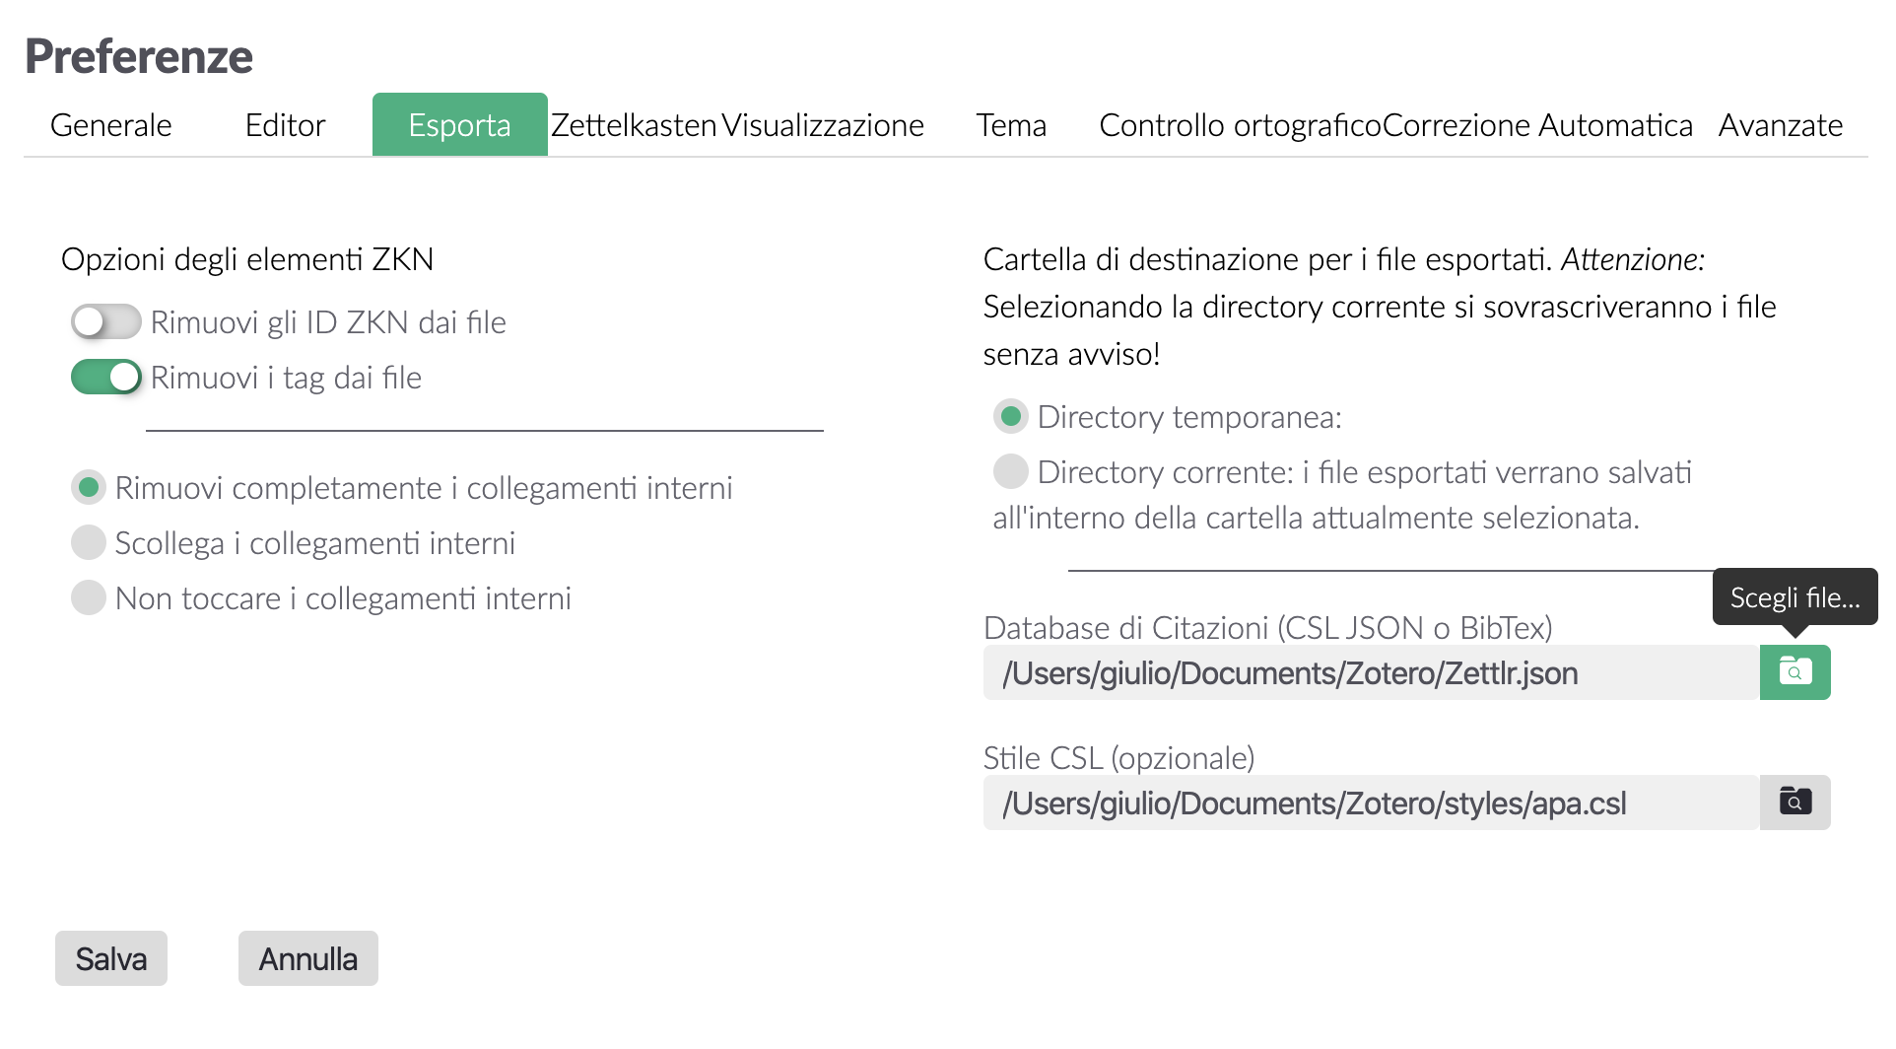Disable the 'Rimuovi i tag dai file' toggle
This screenshot has height=1049, width=1896.
[x=105, y=378]
